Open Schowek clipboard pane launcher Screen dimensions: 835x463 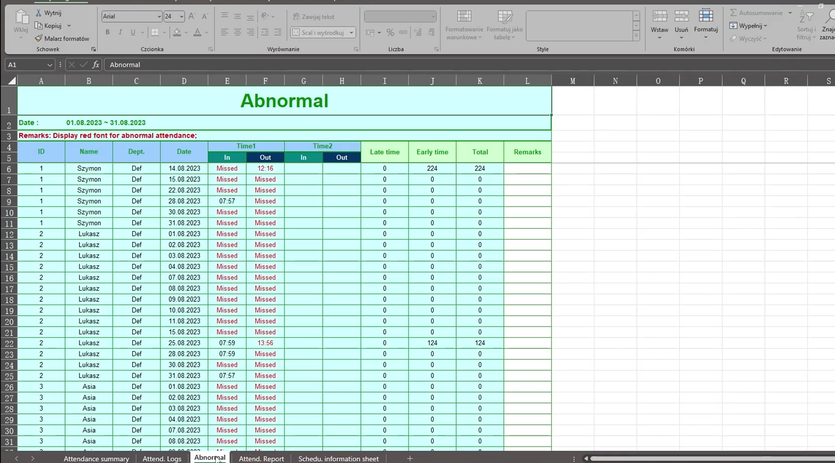[x=94, y=49]
